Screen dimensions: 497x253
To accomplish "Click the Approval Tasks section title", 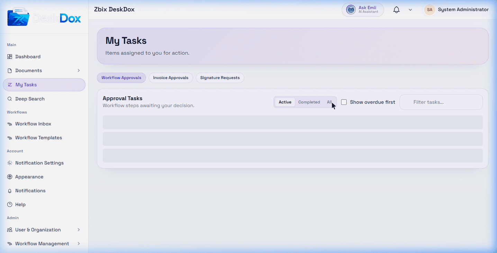I will pyautogui.click(x=123, y=98).
